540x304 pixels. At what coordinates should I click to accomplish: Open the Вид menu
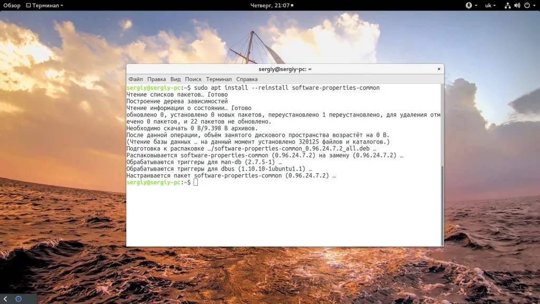pyautogui.click(x=175, y=79)
